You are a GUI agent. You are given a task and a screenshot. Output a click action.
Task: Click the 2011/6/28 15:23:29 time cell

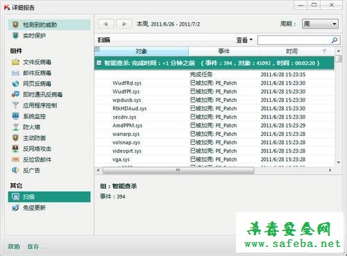tap(283, 126)
